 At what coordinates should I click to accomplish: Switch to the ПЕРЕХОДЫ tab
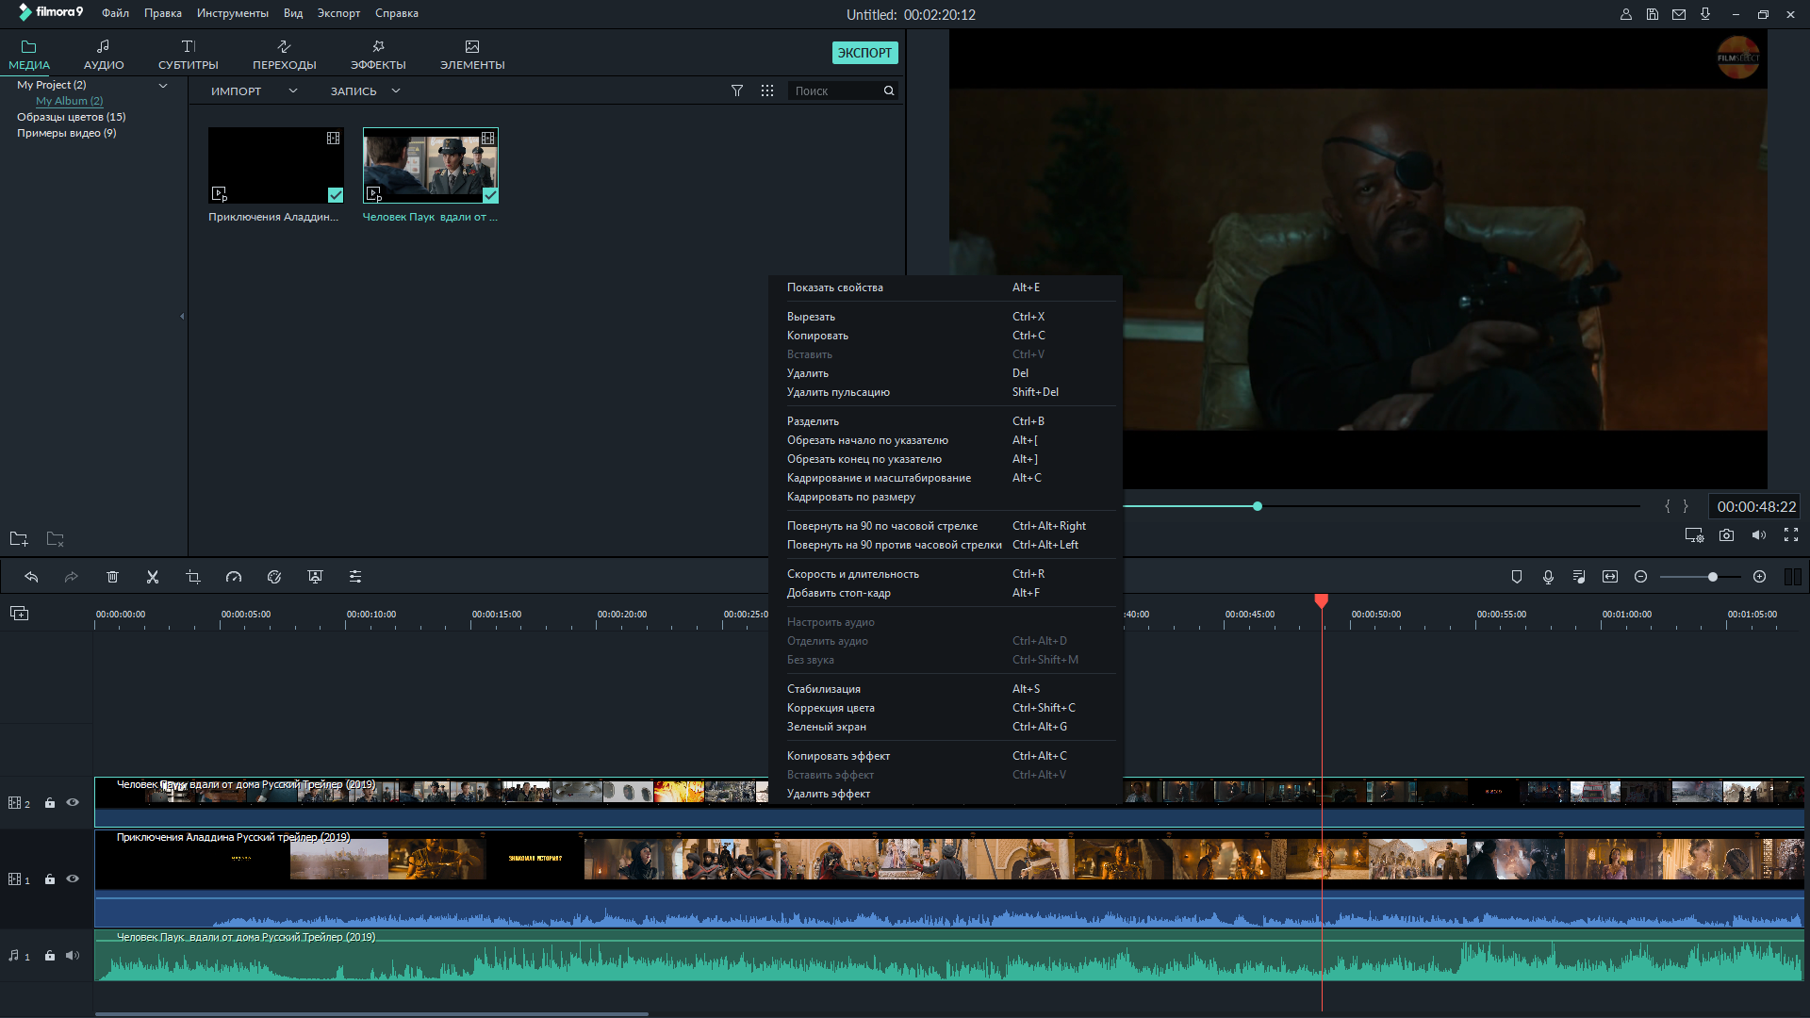(x=284, y=55)
